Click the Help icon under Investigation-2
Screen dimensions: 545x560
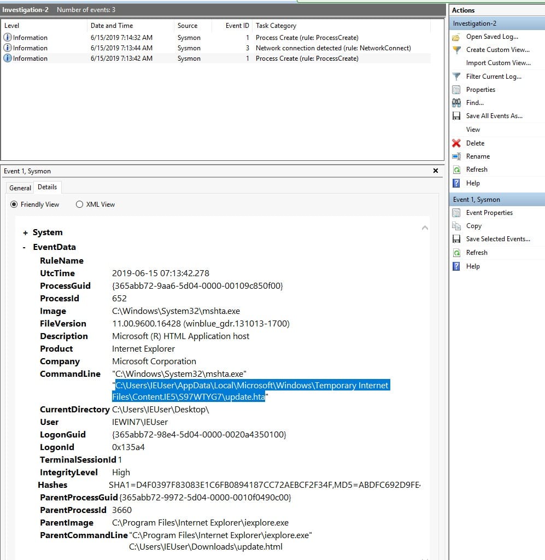pos(456,183)
